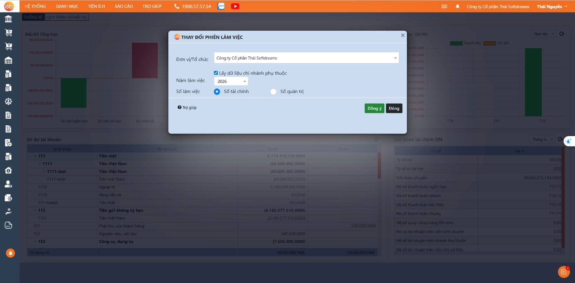Open the 'BÁO CÁO' menu

[x=123, y=6]
